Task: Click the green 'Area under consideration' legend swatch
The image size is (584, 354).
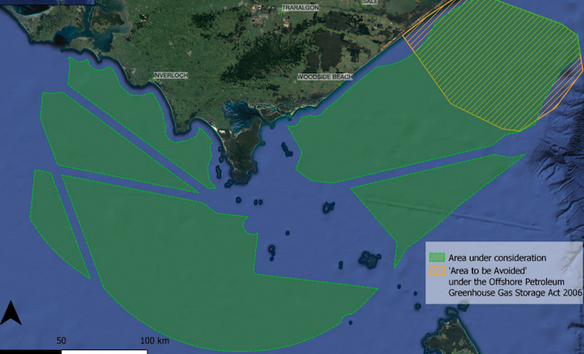Action: tap(437, 257)
